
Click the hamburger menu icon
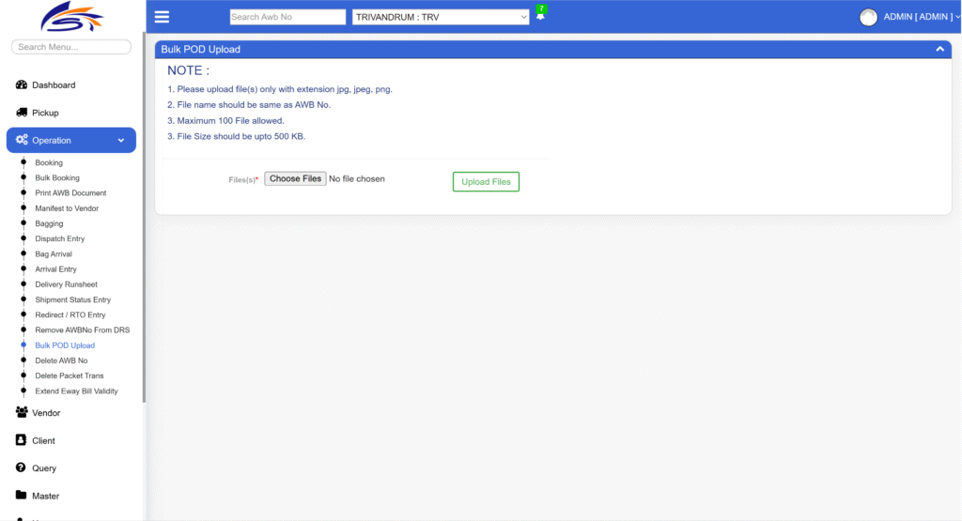(162, 17)
